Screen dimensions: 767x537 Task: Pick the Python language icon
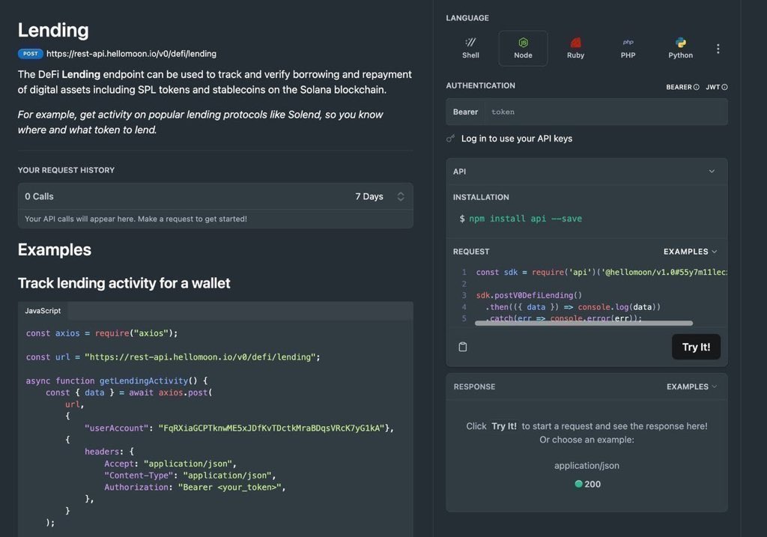coord(680,43)
